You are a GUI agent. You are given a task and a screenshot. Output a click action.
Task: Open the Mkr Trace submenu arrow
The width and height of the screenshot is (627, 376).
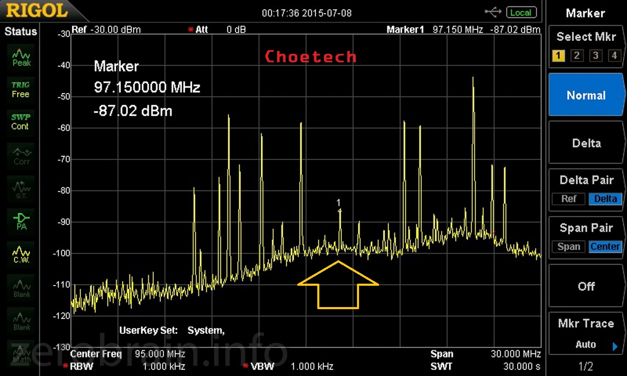pos(615,346)
